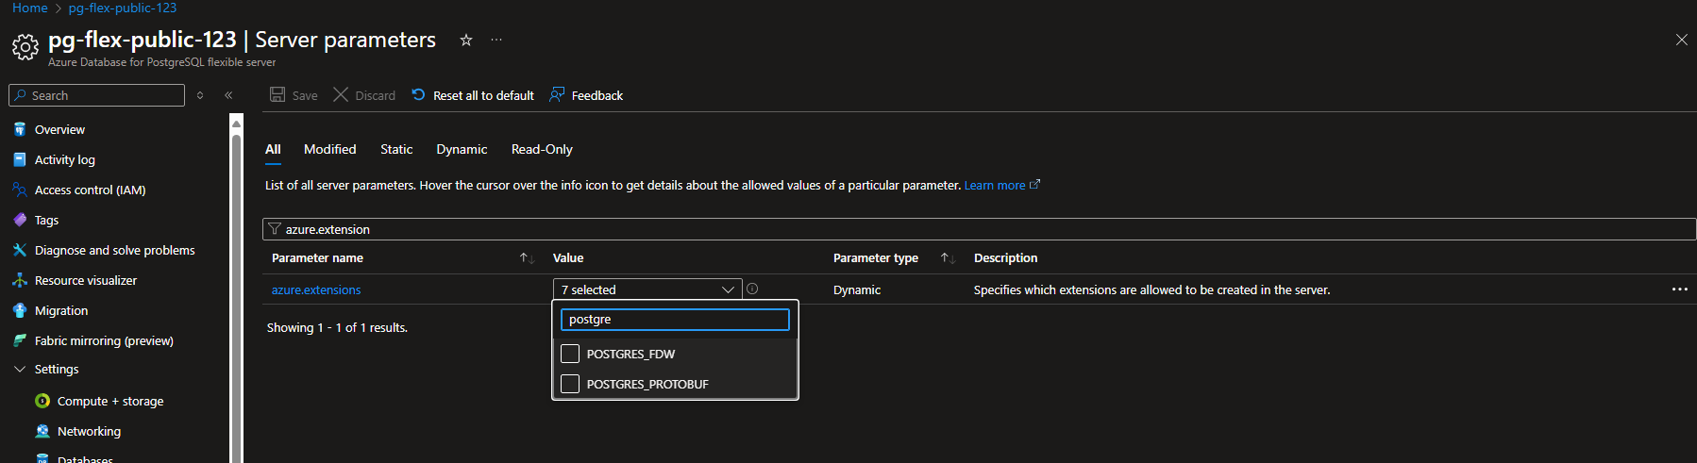Image resolution: width=1697 pixels, height=463 pixels.
Task: Click the Value column header
Action: click(x=568, y=257)
